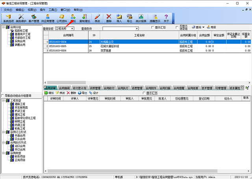252x179 pixels.
Task: Enable the top 显示汇总 checkbox
Action: pyautogui.click(x=153, y=28)
